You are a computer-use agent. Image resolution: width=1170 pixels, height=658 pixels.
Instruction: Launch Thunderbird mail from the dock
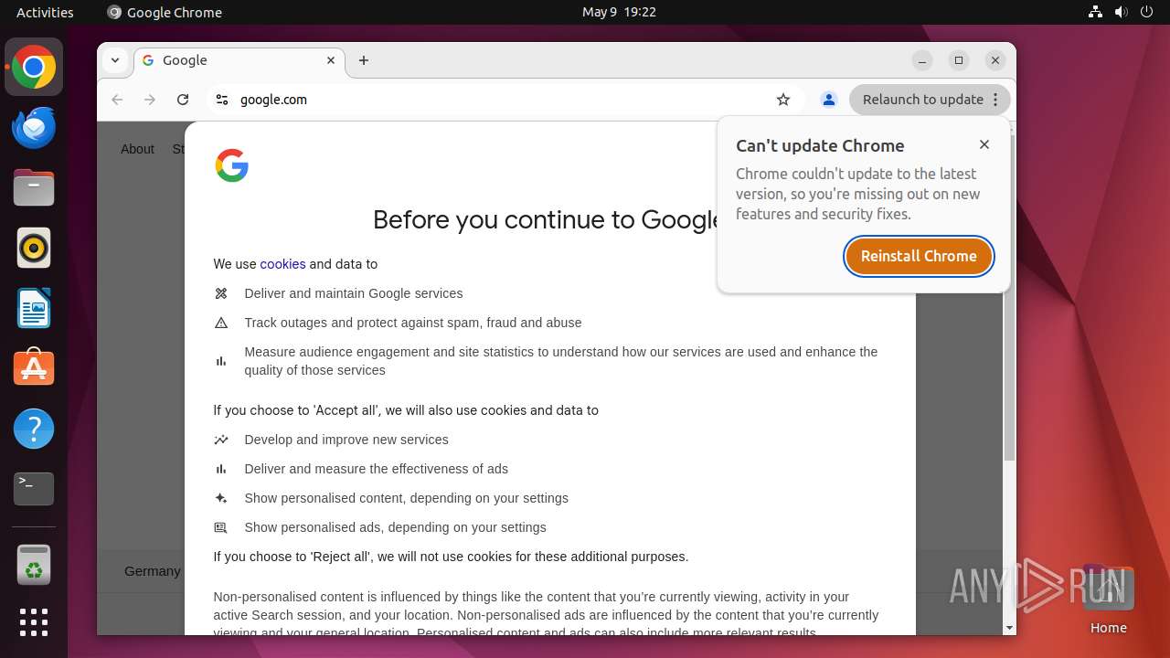click(x=34, y=128)
